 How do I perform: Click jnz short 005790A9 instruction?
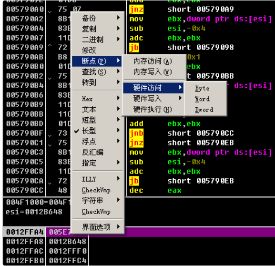pos(181,10)
